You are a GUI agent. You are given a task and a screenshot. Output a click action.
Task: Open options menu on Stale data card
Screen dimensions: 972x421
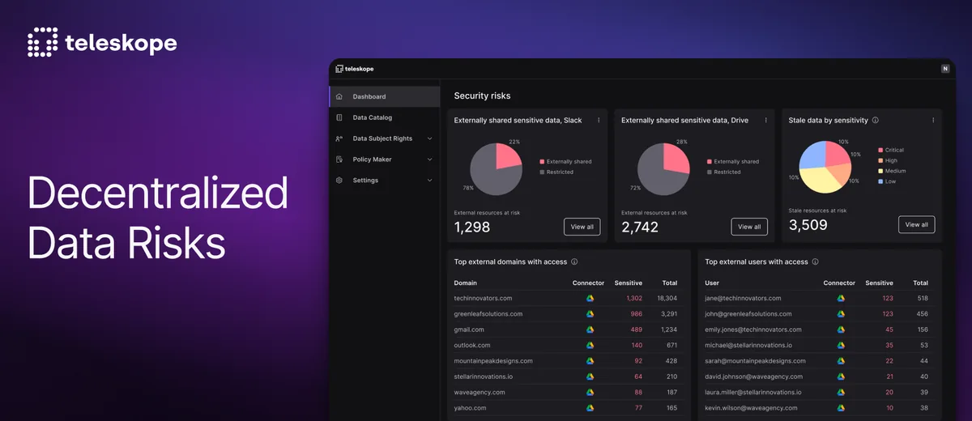tap(933, 120)
